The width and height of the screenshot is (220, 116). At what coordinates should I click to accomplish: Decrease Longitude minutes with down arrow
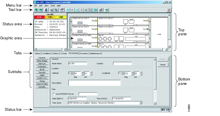click(141, 74)
